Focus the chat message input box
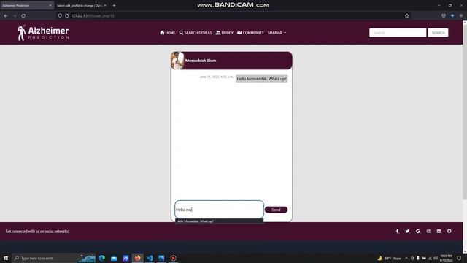The height and width of the screenshot is (263, 467). 219,210
